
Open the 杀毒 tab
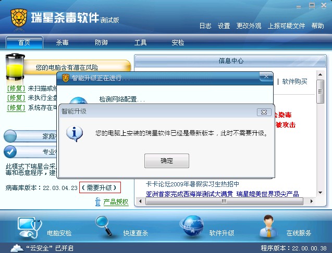[62, 43]
